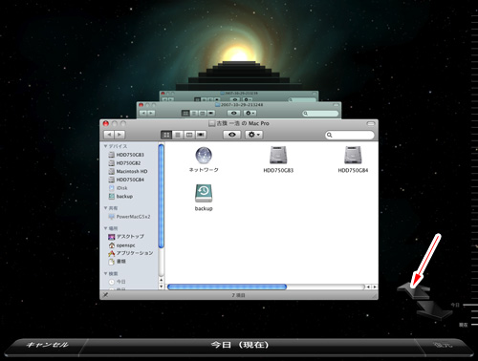Click the horizontal scroll left arrow
The width and height of the screenshot is (478, 361).
[368, 287]
